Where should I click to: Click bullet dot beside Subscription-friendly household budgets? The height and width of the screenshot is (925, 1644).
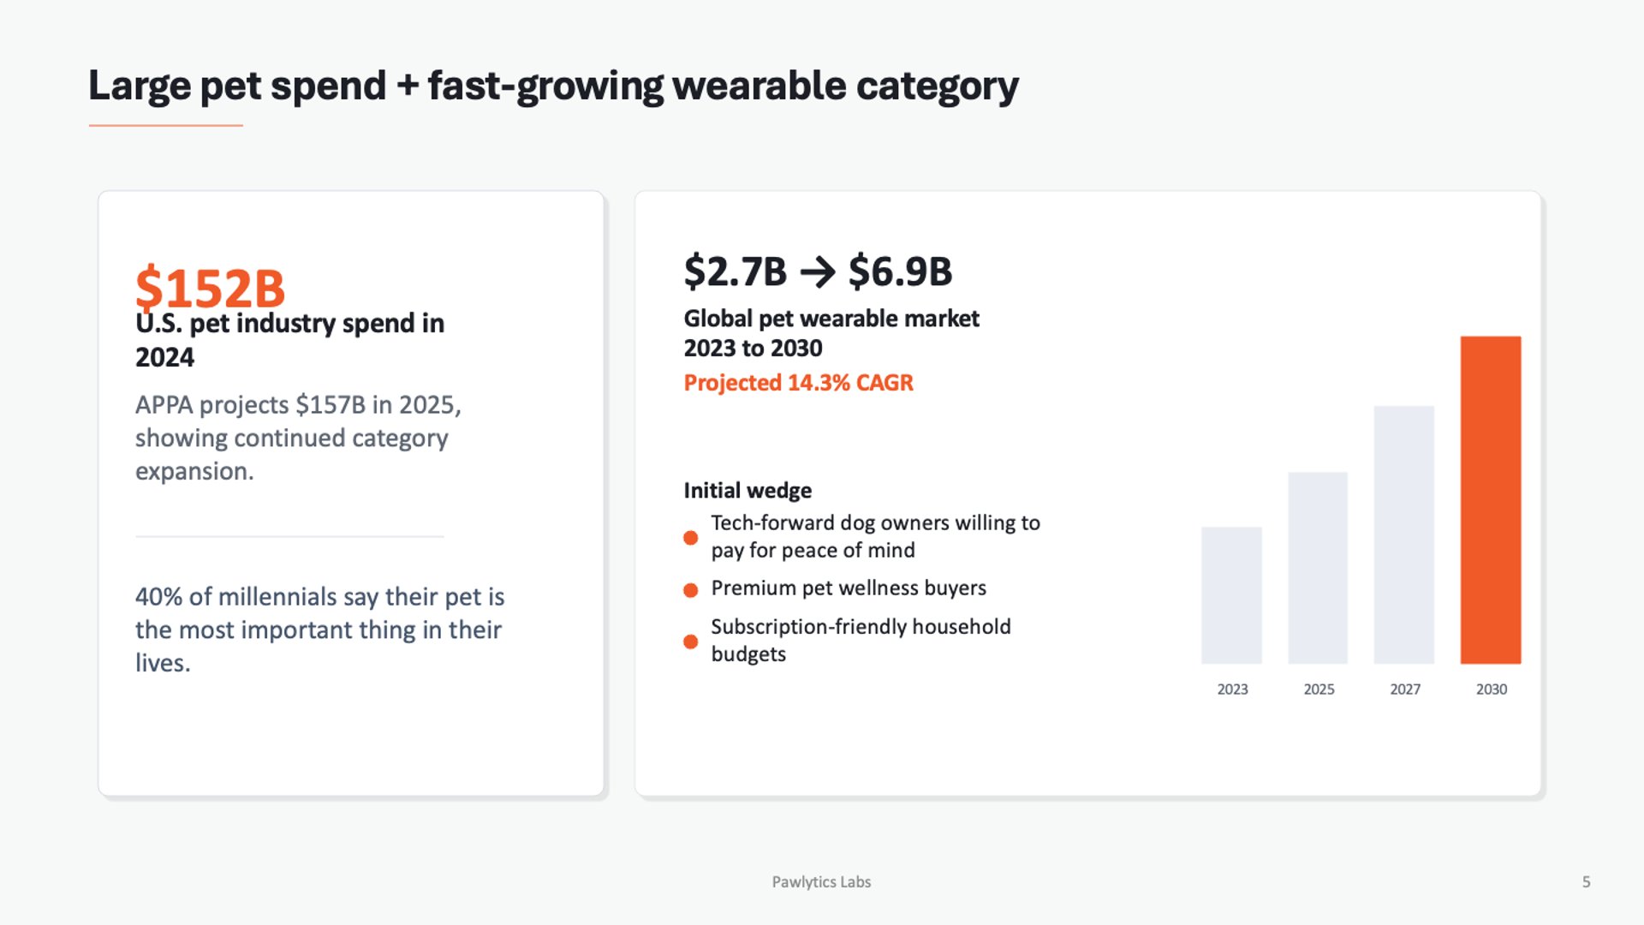tap(690, 642)
